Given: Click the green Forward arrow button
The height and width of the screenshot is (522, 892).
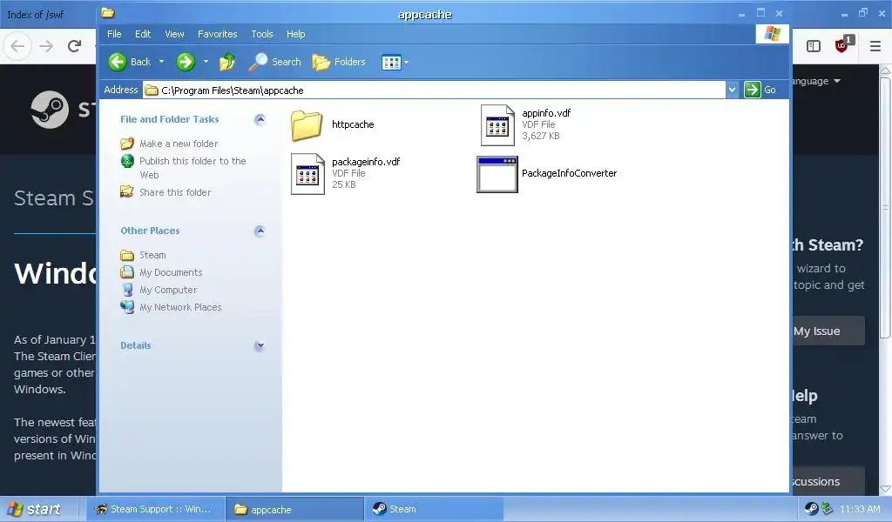Looking at the screenshot, I should click(x=185, y=62).
